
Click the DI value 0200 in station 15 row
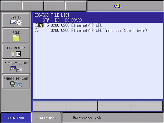click(x=55, y=25)
